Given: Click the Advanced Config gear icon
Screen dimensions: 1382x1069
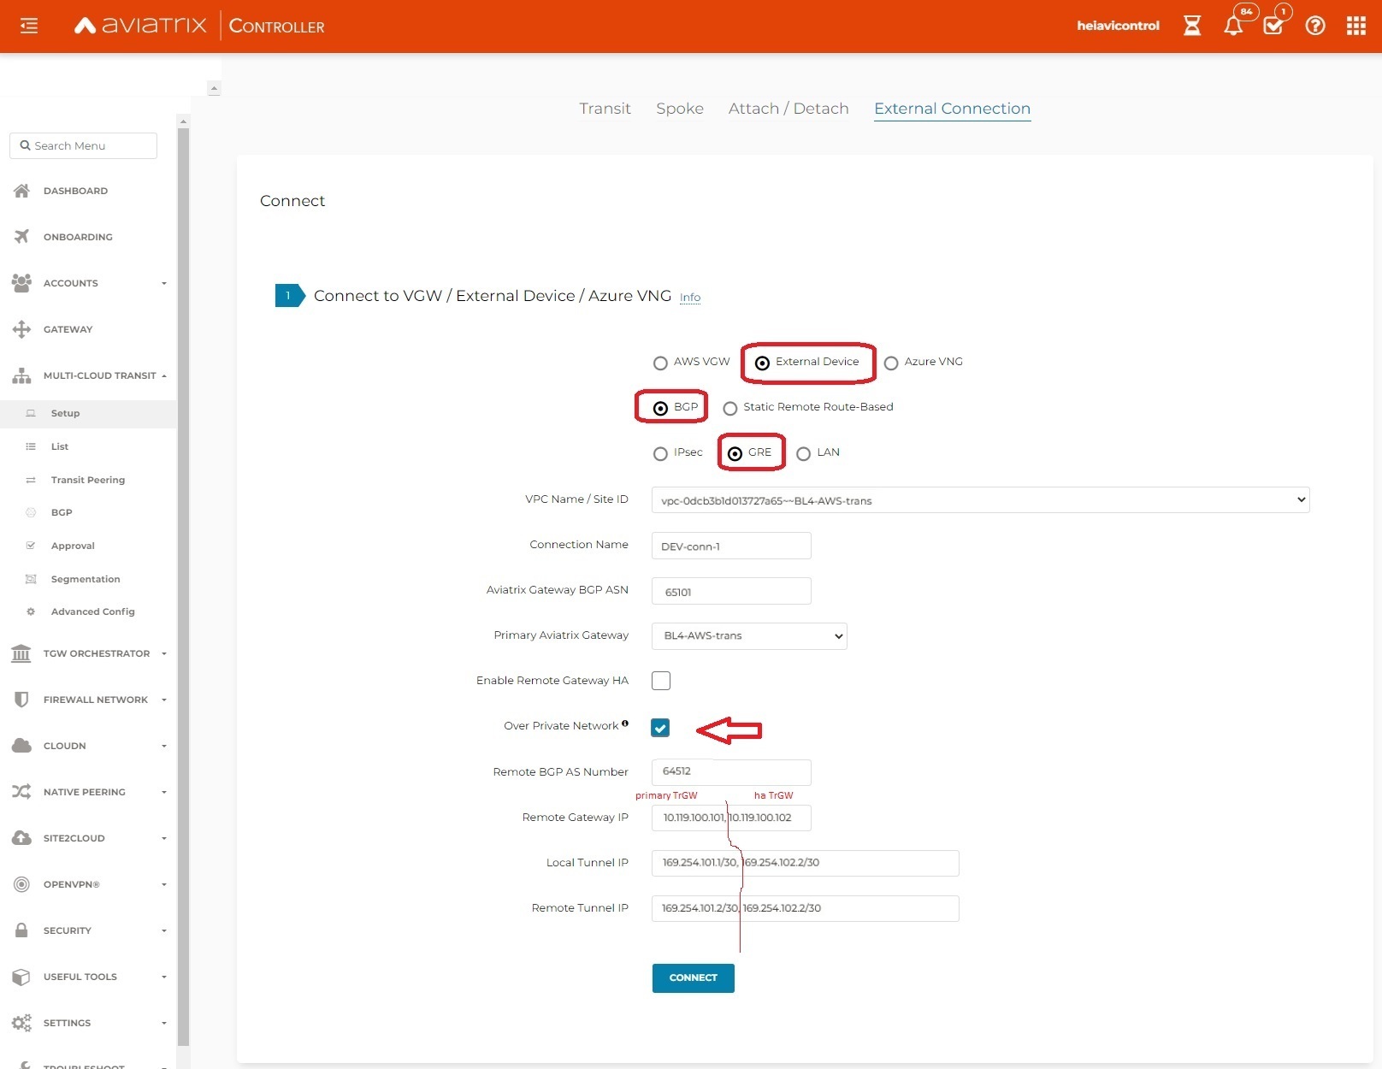Looking at the screenshot, I should pos(31,611).
